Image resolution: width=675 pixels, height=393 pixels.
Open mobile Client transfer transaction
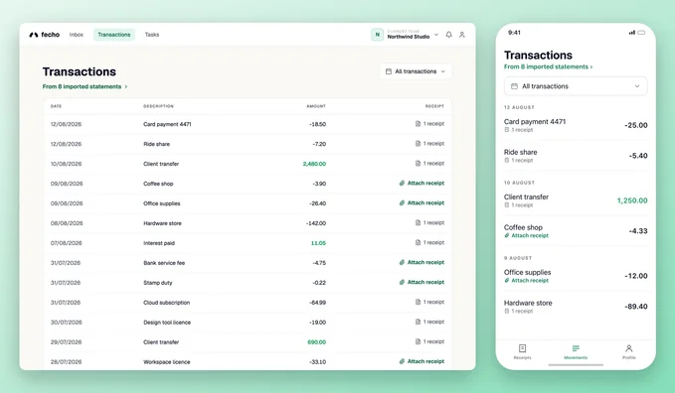(576, 200)
